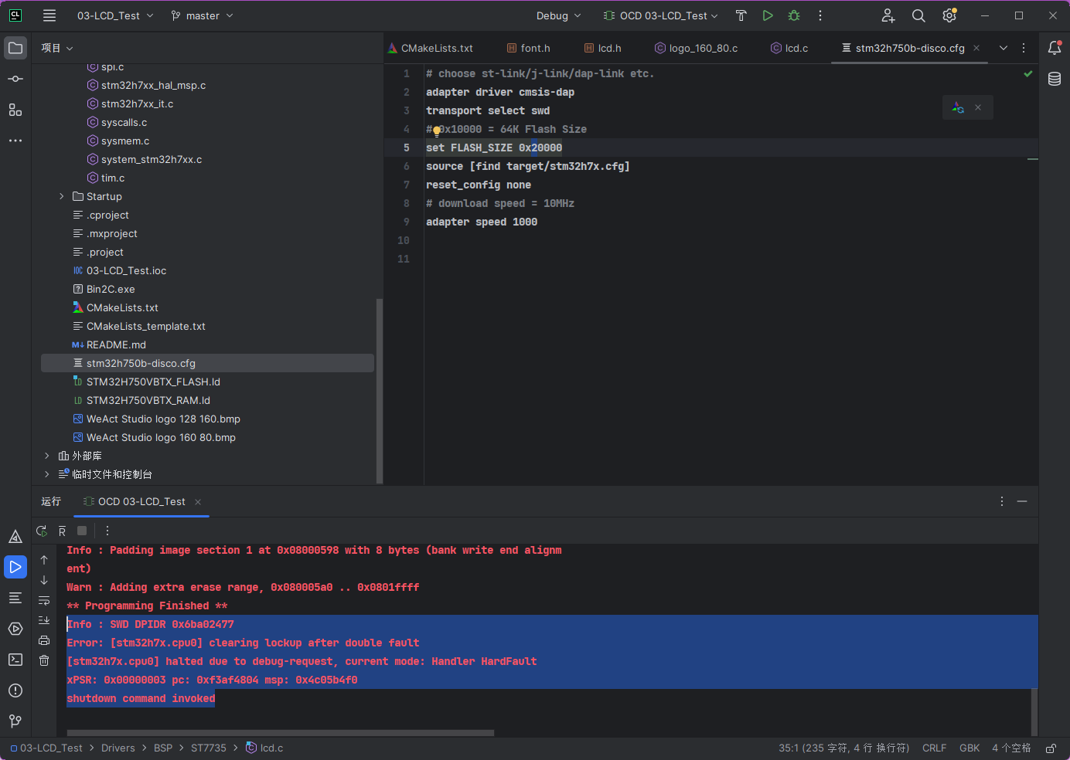Screen dimensions: 1070x760
Task: Open the Terminal tool window
Action: (x=15, y=660)
